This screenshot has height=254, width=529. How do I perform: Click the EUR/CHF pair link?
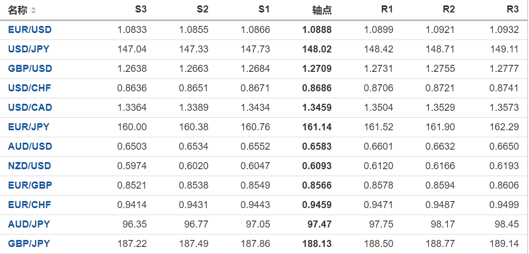point(29,205)
